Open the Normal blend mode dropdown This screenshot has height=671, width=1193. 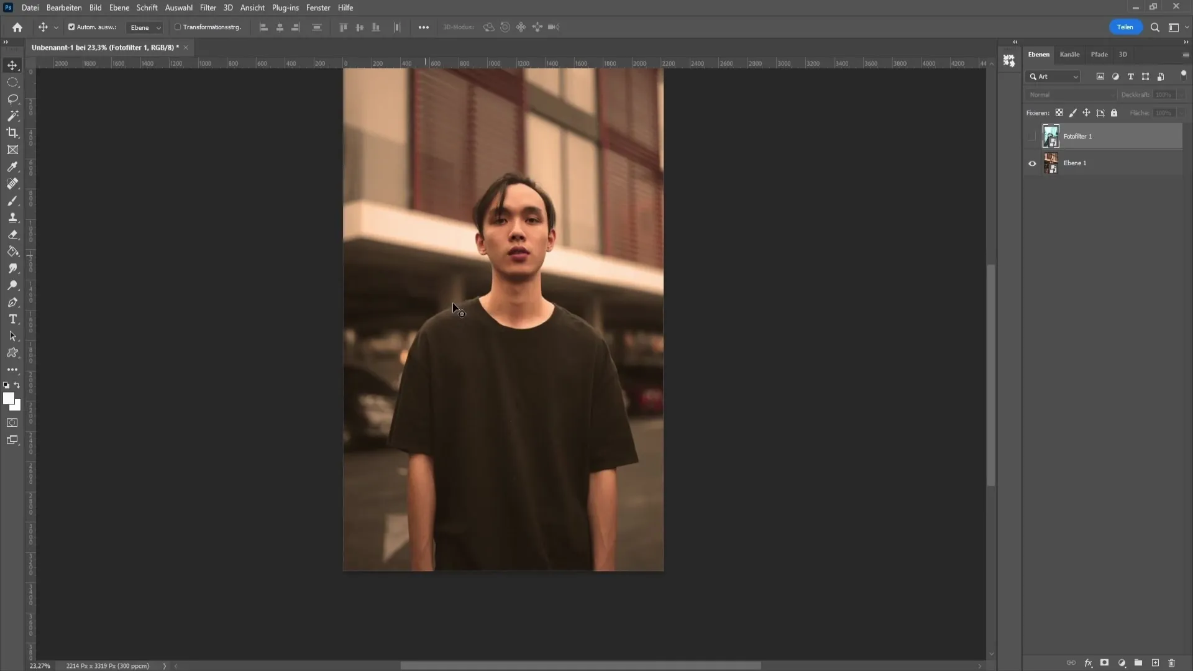[1071, 95]
